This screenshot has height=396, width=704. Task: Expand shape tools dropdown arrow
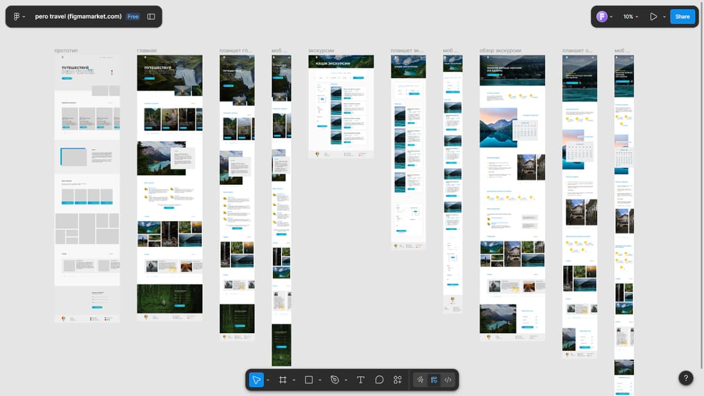[320, 380]
